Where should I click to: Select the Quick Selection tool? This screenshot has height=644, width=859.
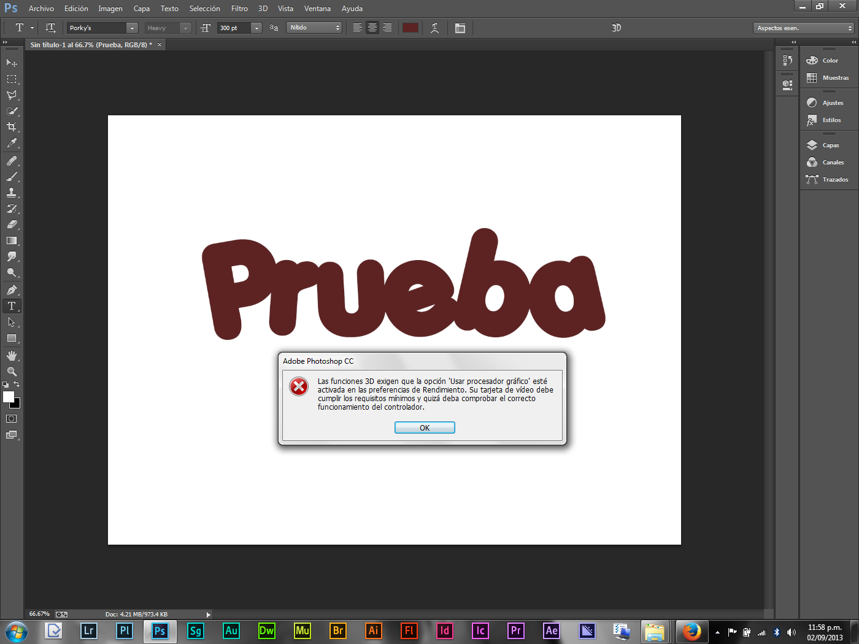pyautogui.click(x=12, y=111)
